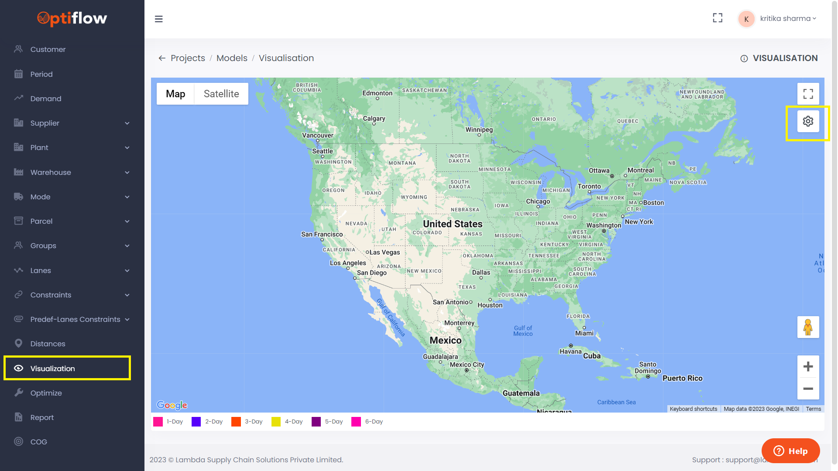Go to Models breadcrumb link
This screenshot has height=471, width=838.
232,58
